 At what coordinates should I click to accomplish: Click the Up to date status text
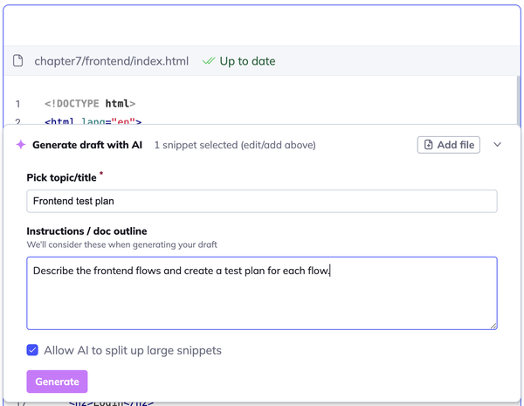pyautogui.click(x=247, y=61)
